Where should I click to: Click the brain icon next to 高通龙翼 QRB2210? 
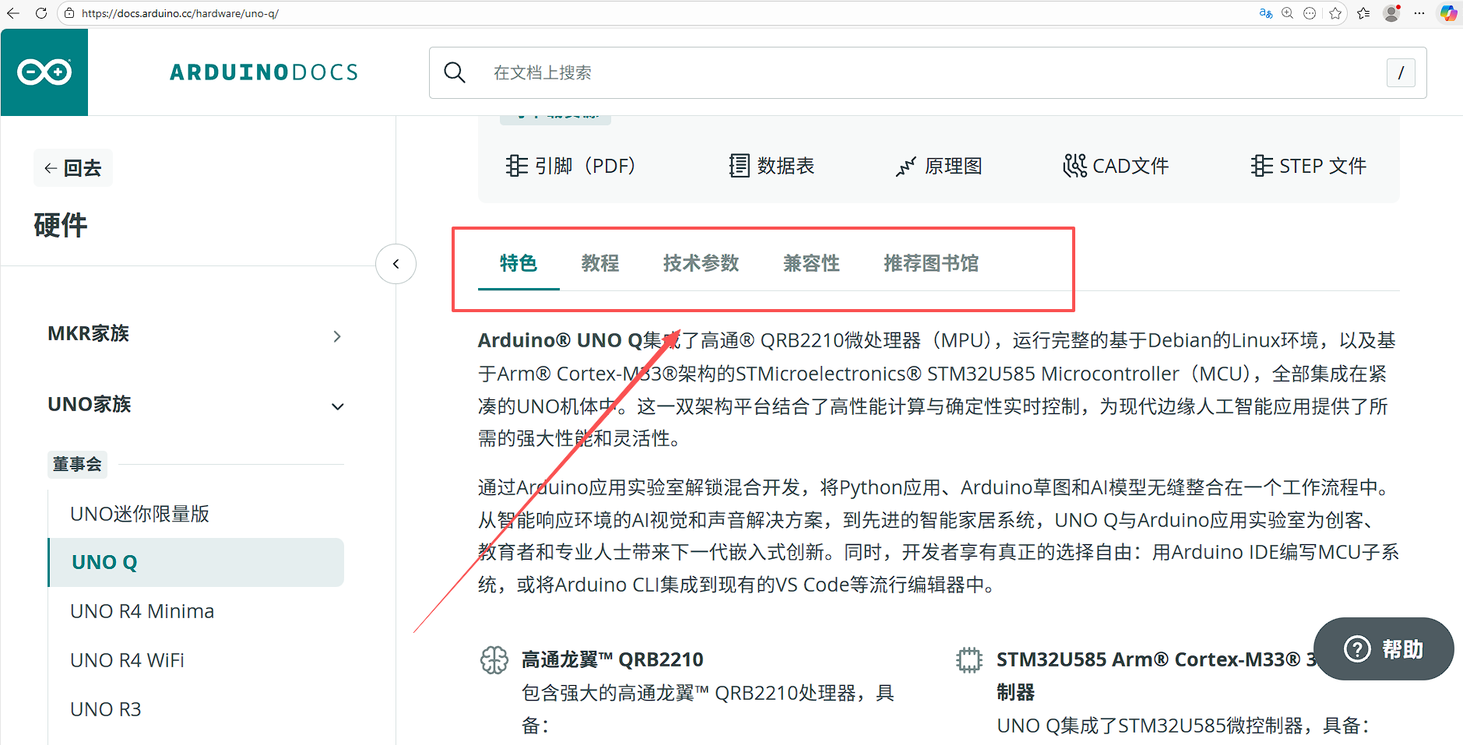pyautogui.click(x=494, y=660)
